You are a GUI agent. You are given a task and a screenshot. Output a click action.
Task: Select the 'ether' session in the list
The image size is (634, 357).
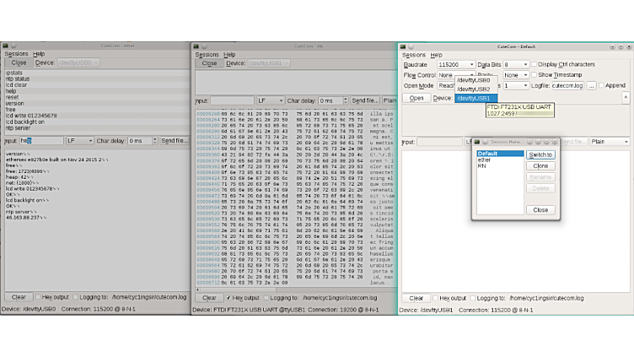[484, 160]
